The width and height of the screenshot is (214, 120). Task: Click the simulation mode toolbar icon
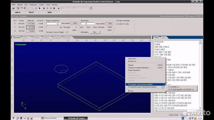coord(40,9)
